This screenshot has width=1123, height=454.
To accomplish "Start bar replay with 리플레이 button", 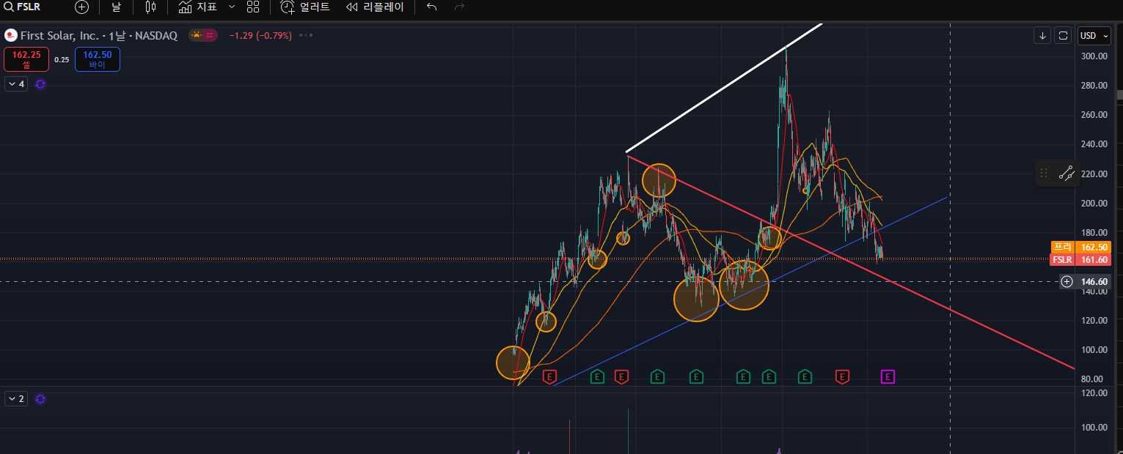I will 375,7.
